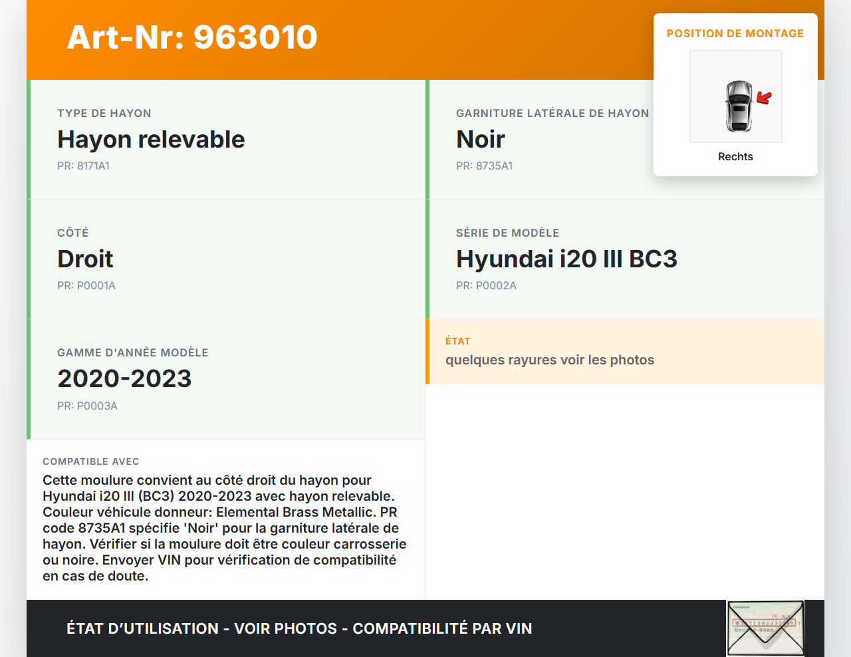Screen dimensions: 851x657
Task: Click the 'Compatible avec' description paragraph
Action: pyautogui.click(x=224, y=528)
